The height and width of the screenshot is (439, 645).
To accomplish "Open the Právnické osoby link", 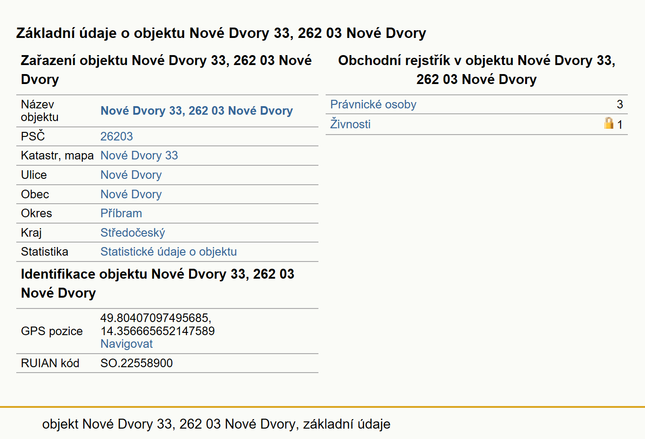I will tap(373, 104).
